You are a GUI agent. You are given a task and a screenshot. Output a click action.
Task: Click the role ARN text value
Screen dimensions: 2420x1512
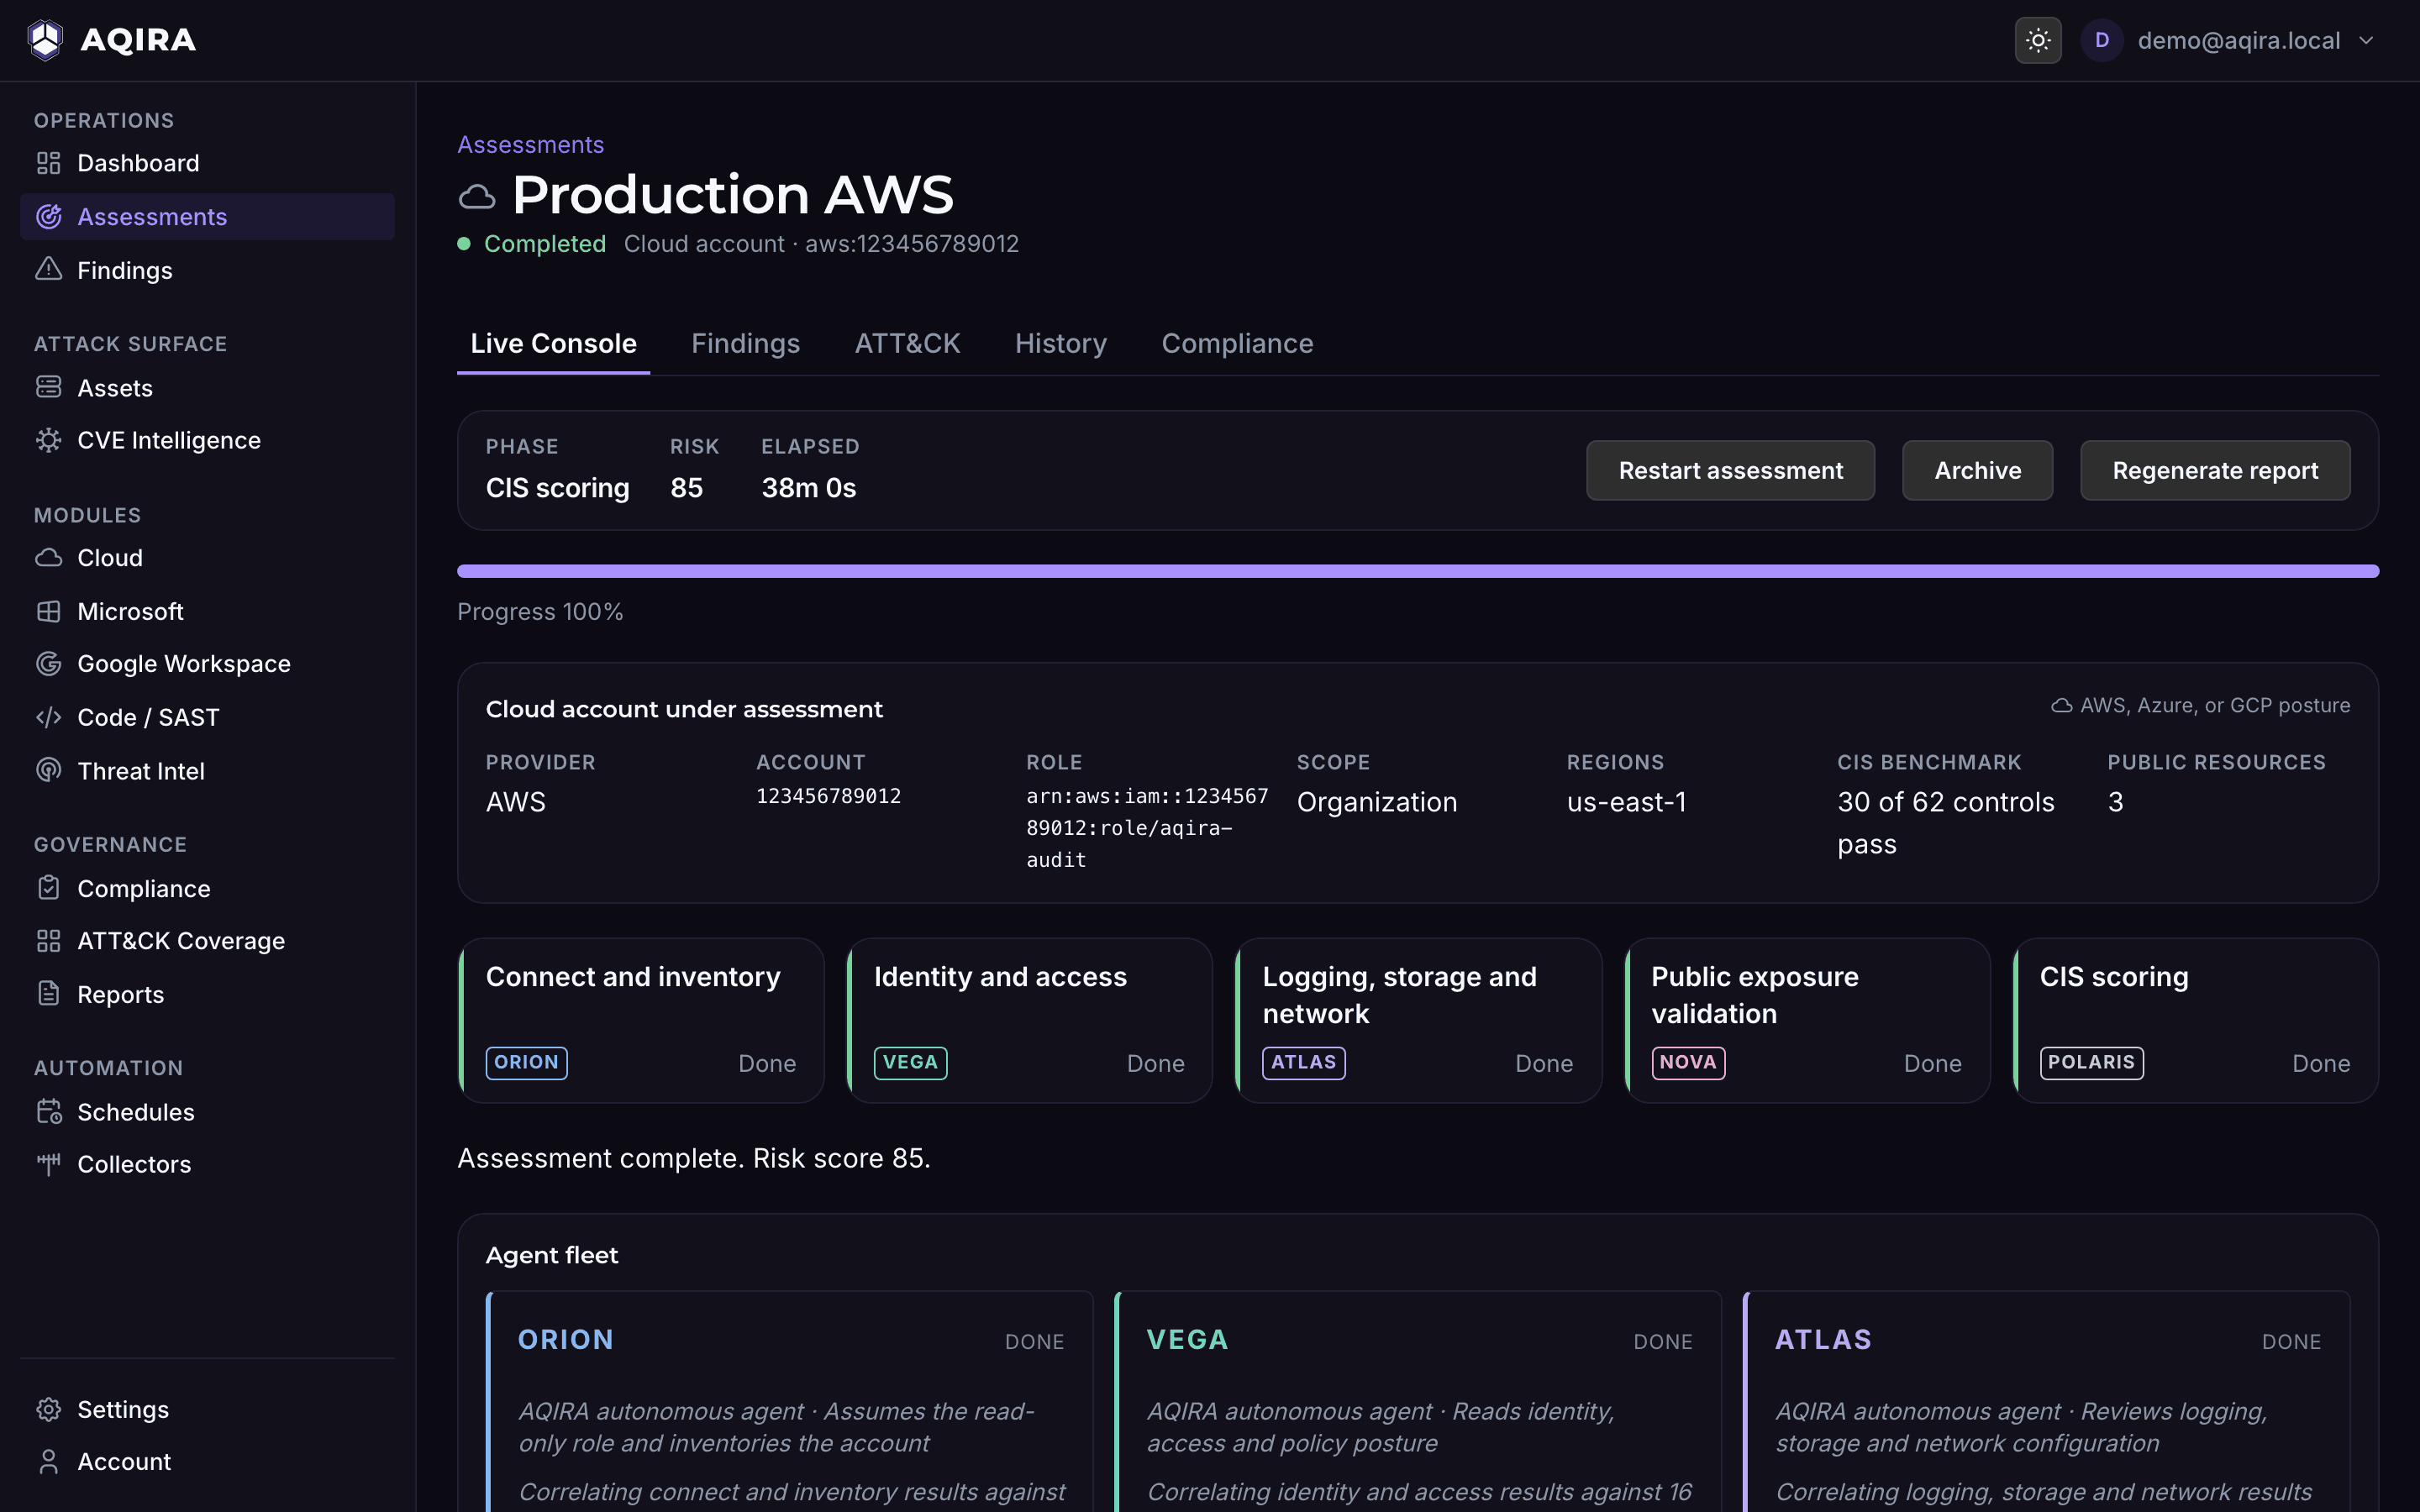[x=1147, y=828]
